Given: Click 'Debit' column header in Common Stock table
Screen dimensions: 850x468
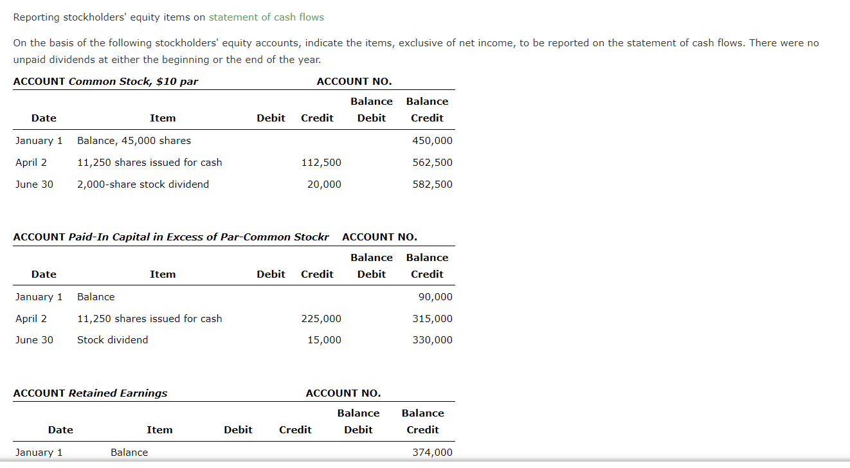Looking at the screenshot, I should click(x=271, y=118).
